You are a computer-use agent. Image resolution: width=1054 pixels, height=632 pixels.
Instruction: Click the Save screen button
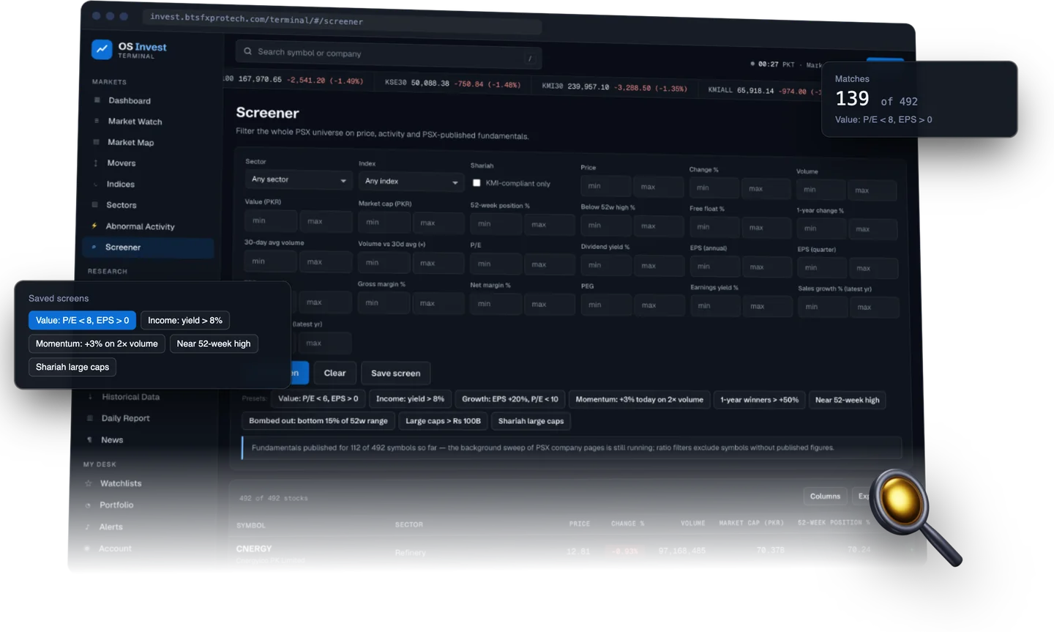[396, 373]
